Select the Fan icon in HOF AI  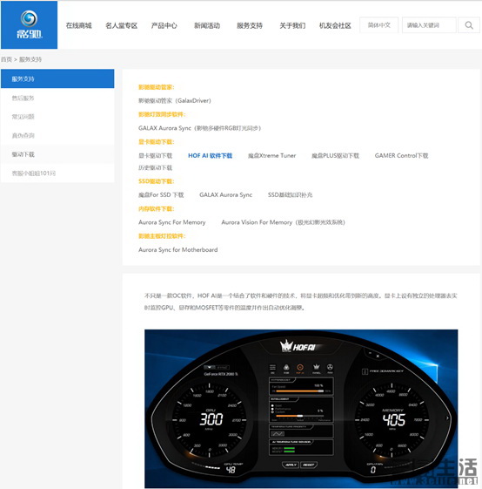point(330,367)
